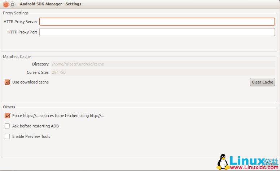Click the HTTP Proxy Server input field
Image resolution: width=280 pixels, height=171 pixels.
pos(157,22)
